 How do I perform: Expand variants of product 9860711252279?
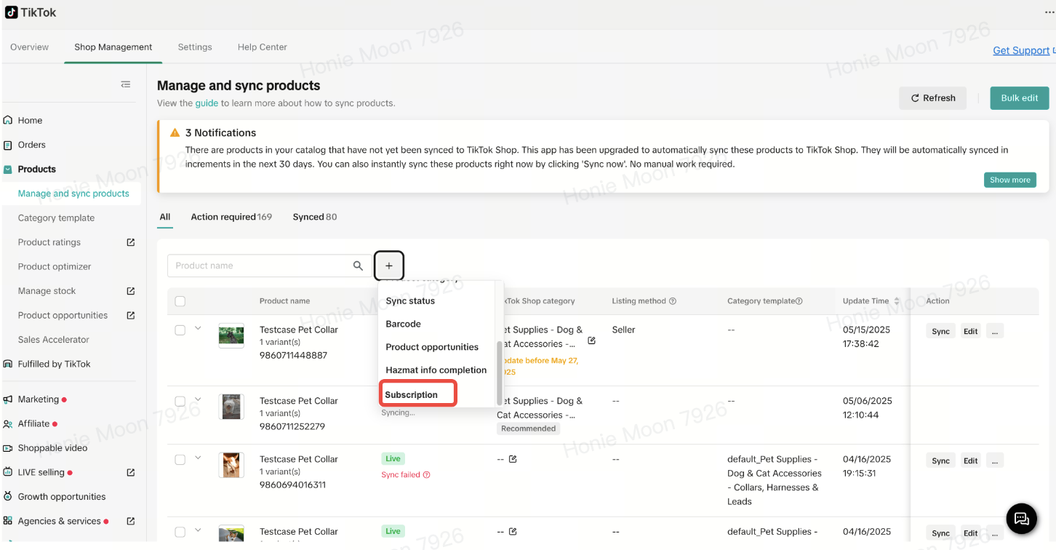coord(198,399)
